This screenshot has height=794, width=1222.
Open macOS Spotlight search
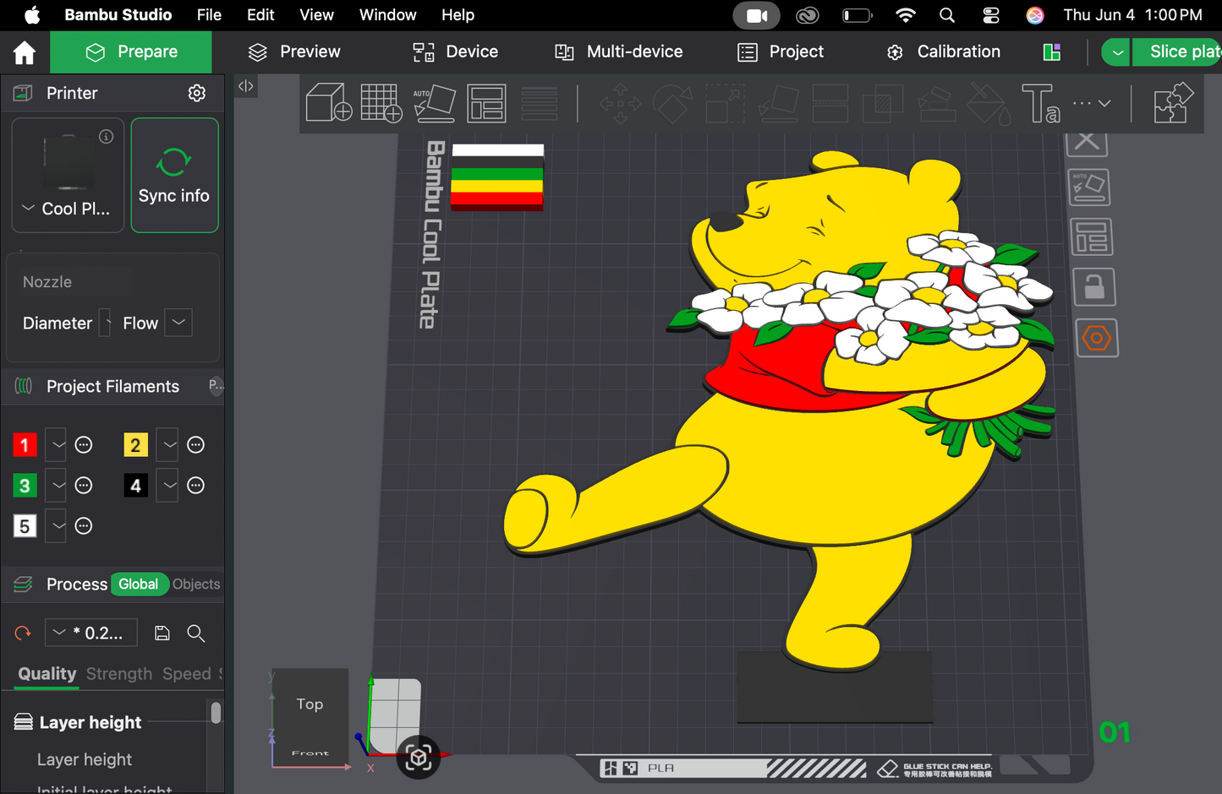947,15
